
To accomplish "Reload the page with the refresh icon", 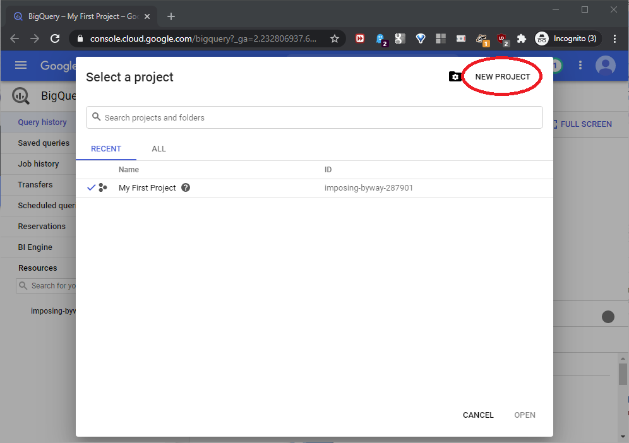I will (55, 38).
